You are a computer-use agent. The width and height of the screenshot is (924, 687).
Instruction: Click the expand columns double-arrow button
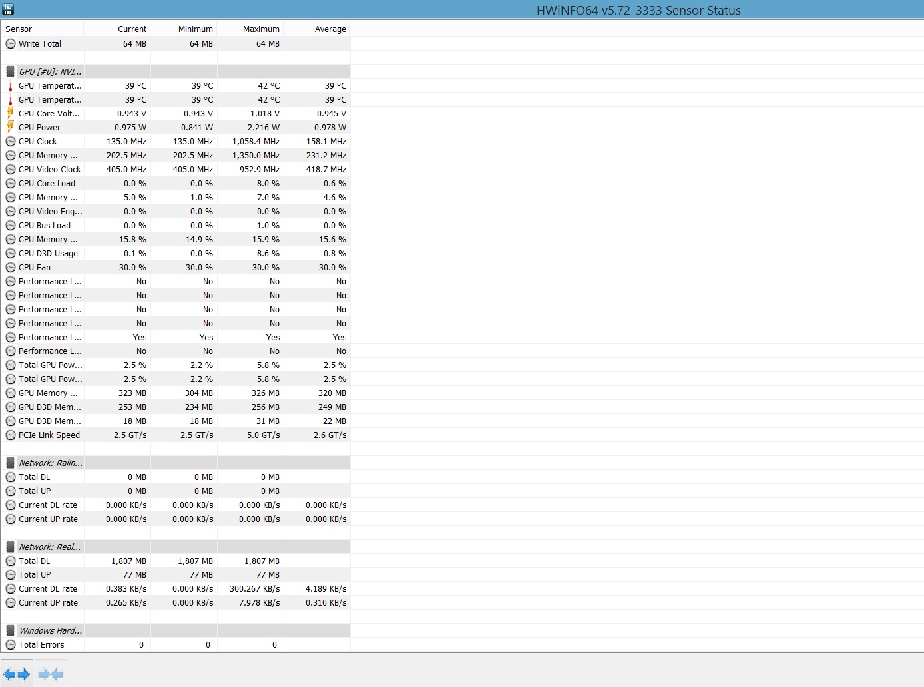tap(17, 674)
